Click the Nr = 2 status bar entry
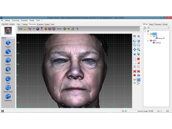Viewport: 172px width, 129px height. (x=159, y=111)
